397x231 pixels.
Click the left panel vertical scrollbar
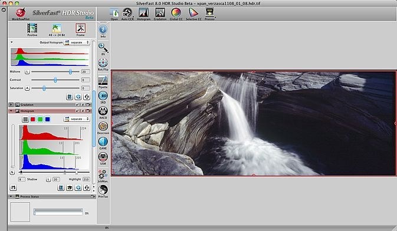(x=94, y=119)
